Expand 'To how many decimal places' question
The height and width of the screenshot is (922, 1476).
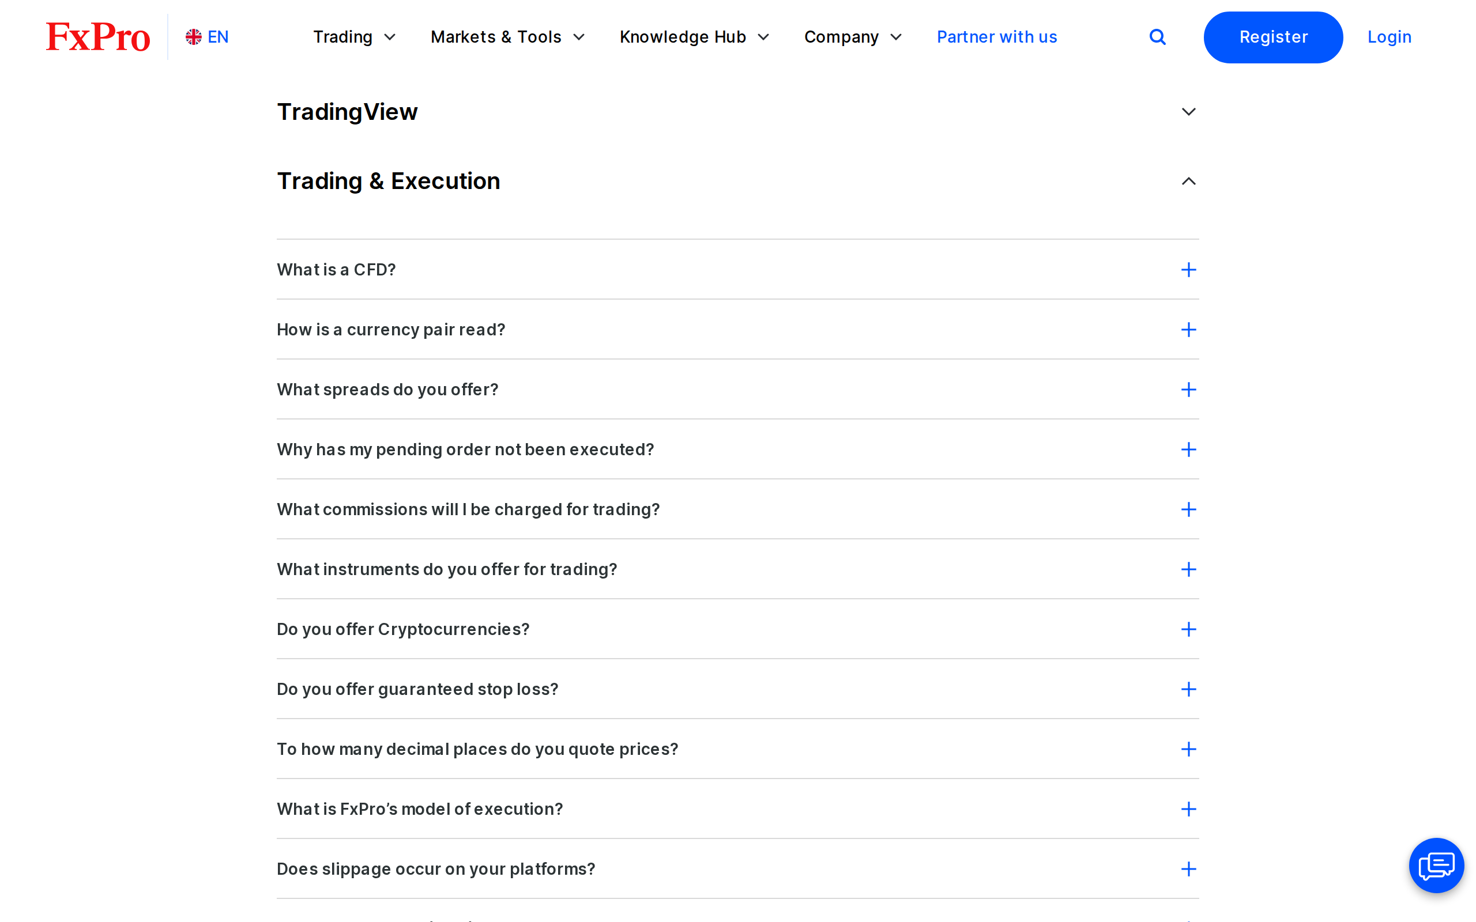pyautogui.click(x=737, y=749)
